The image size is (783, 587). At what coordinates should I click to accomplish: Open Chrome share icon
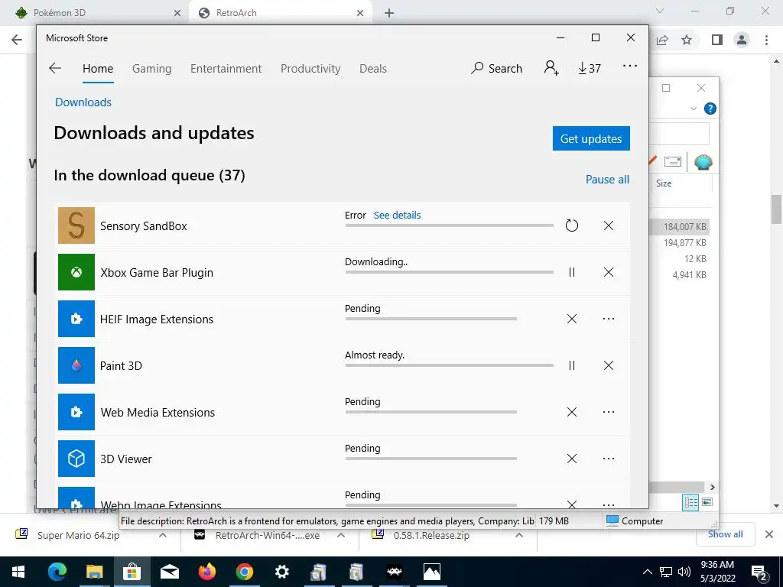(x=662, y=40)
